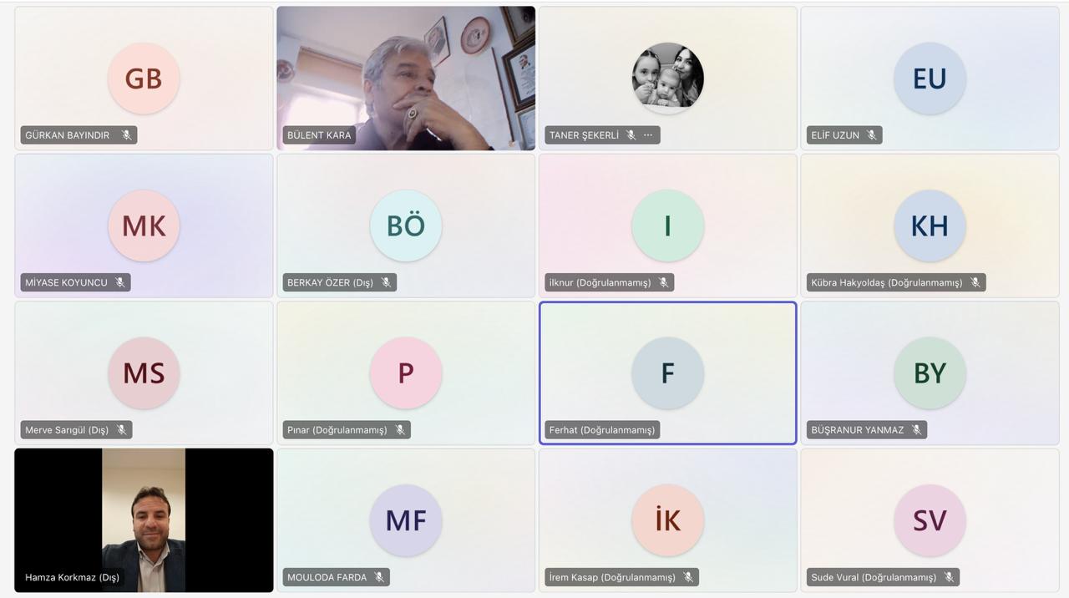Viewport: 1069px width, 598px height.
Task: Open more options for Taner Şekerli
Action: click(x=648, y=135)
